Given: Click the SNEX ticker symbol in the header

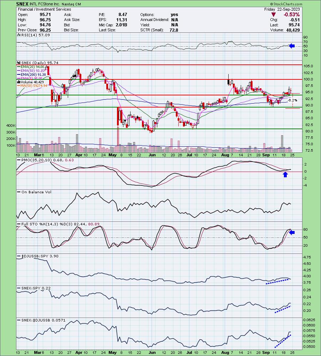Looking at the screenshot, I should [22, 4].
